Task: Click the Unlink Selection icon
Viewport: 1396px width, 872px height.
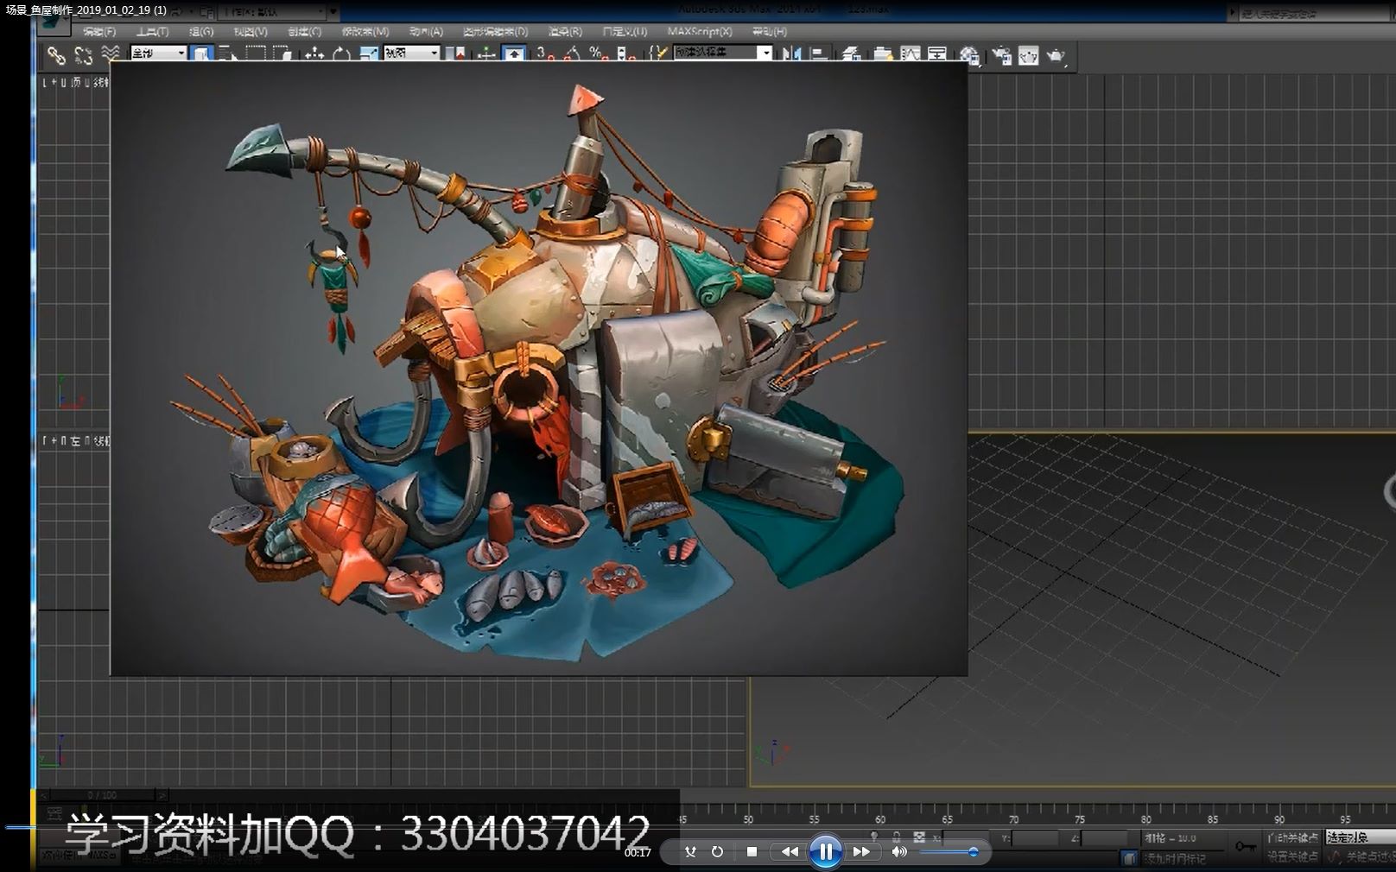Action: [83, 55]
